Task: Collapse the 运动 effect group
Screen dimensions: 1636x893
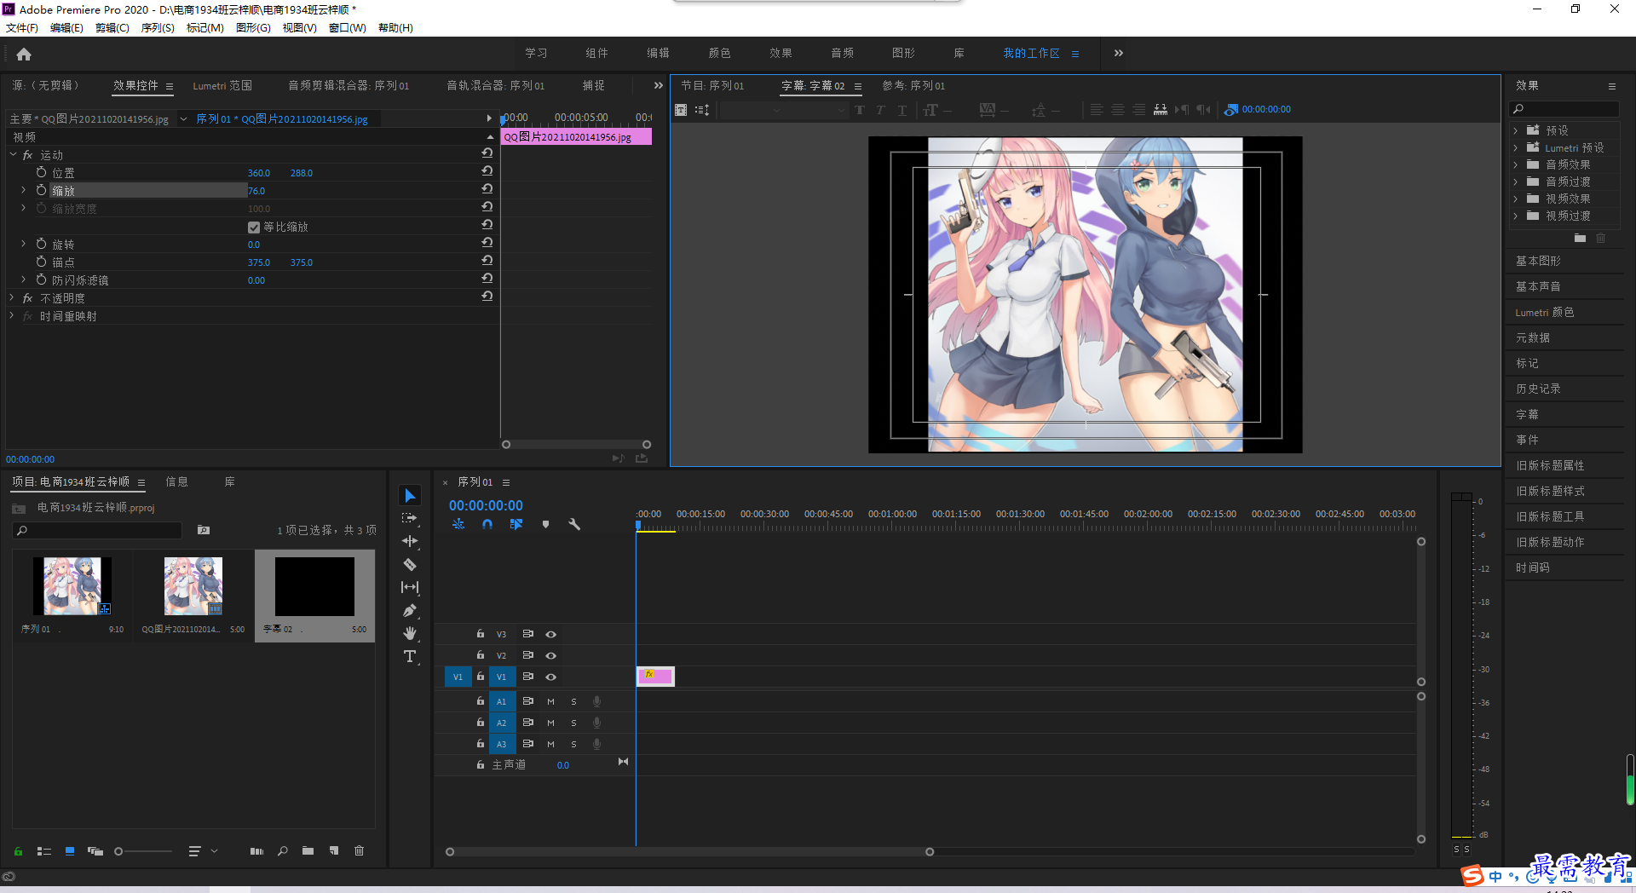Action: (13, 155)
